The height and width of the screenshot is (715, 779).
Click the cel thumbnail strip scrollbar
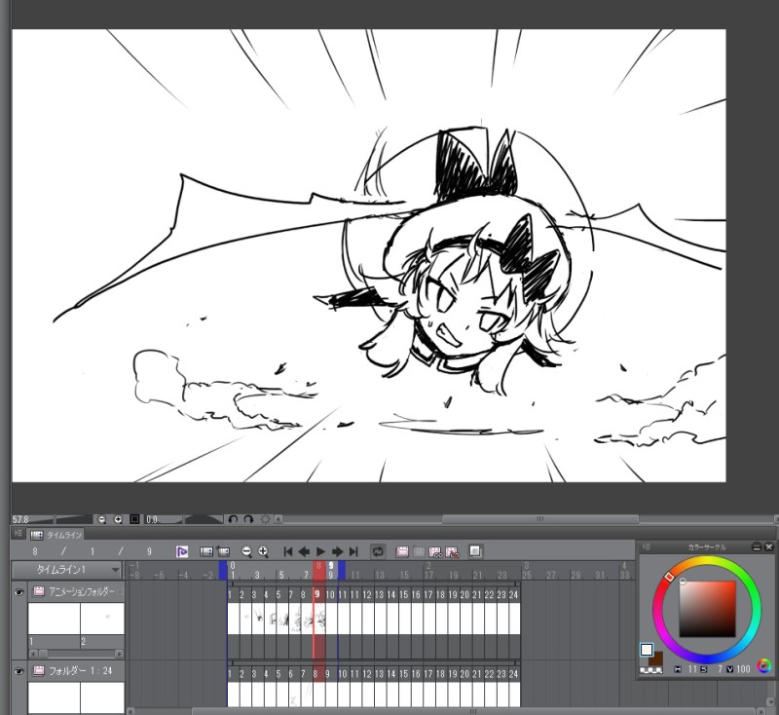click(76, 654)
